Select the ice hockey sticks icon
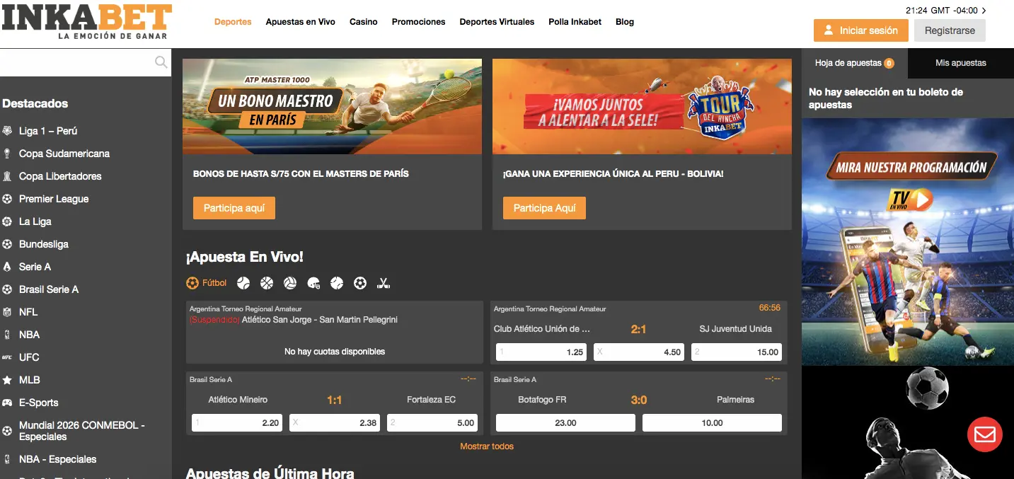Image resolution: width=1014 pixels, height=479 pixels. (384, 283)
